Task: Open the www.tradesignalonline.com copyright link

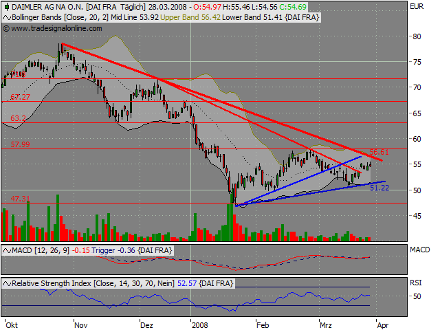Action: (x=54, y=28)
